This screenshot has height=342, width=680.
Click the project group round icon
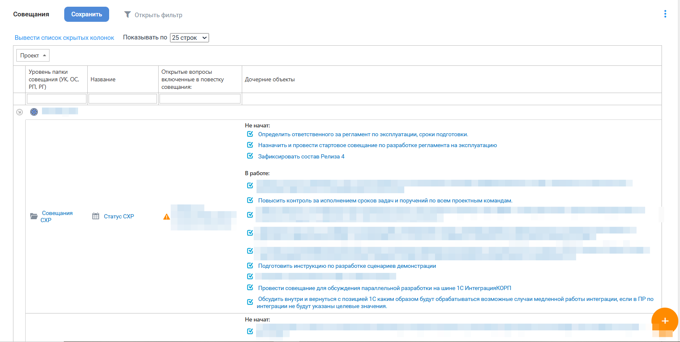(x=34, y=112)
